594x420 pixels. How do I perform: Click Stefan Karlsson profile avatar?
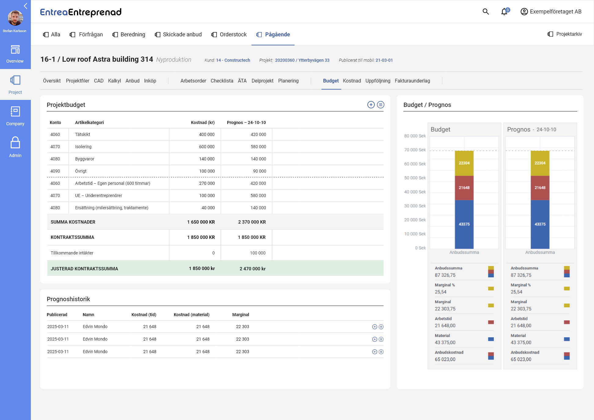[15, 18]
